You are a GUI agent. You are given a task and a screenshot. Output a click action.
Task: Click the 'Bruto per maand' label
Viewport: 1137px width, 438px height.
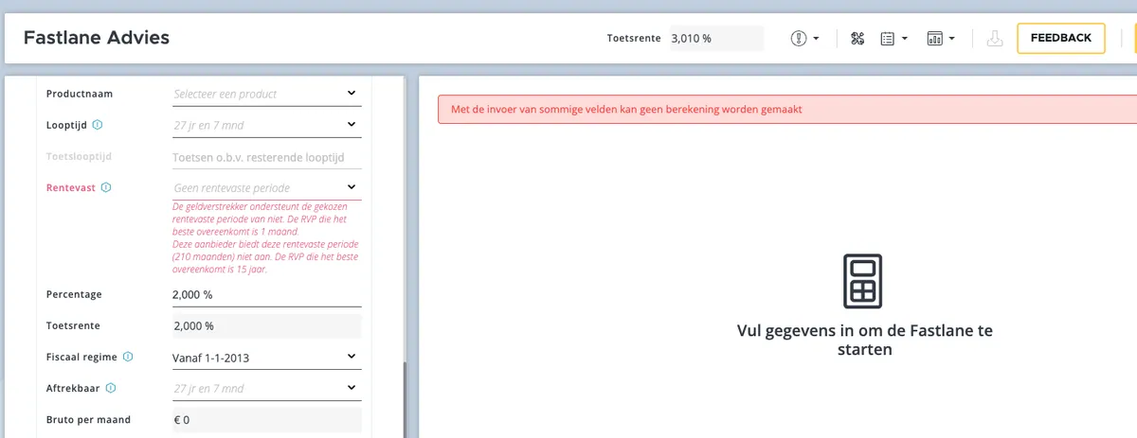point(88,419)
